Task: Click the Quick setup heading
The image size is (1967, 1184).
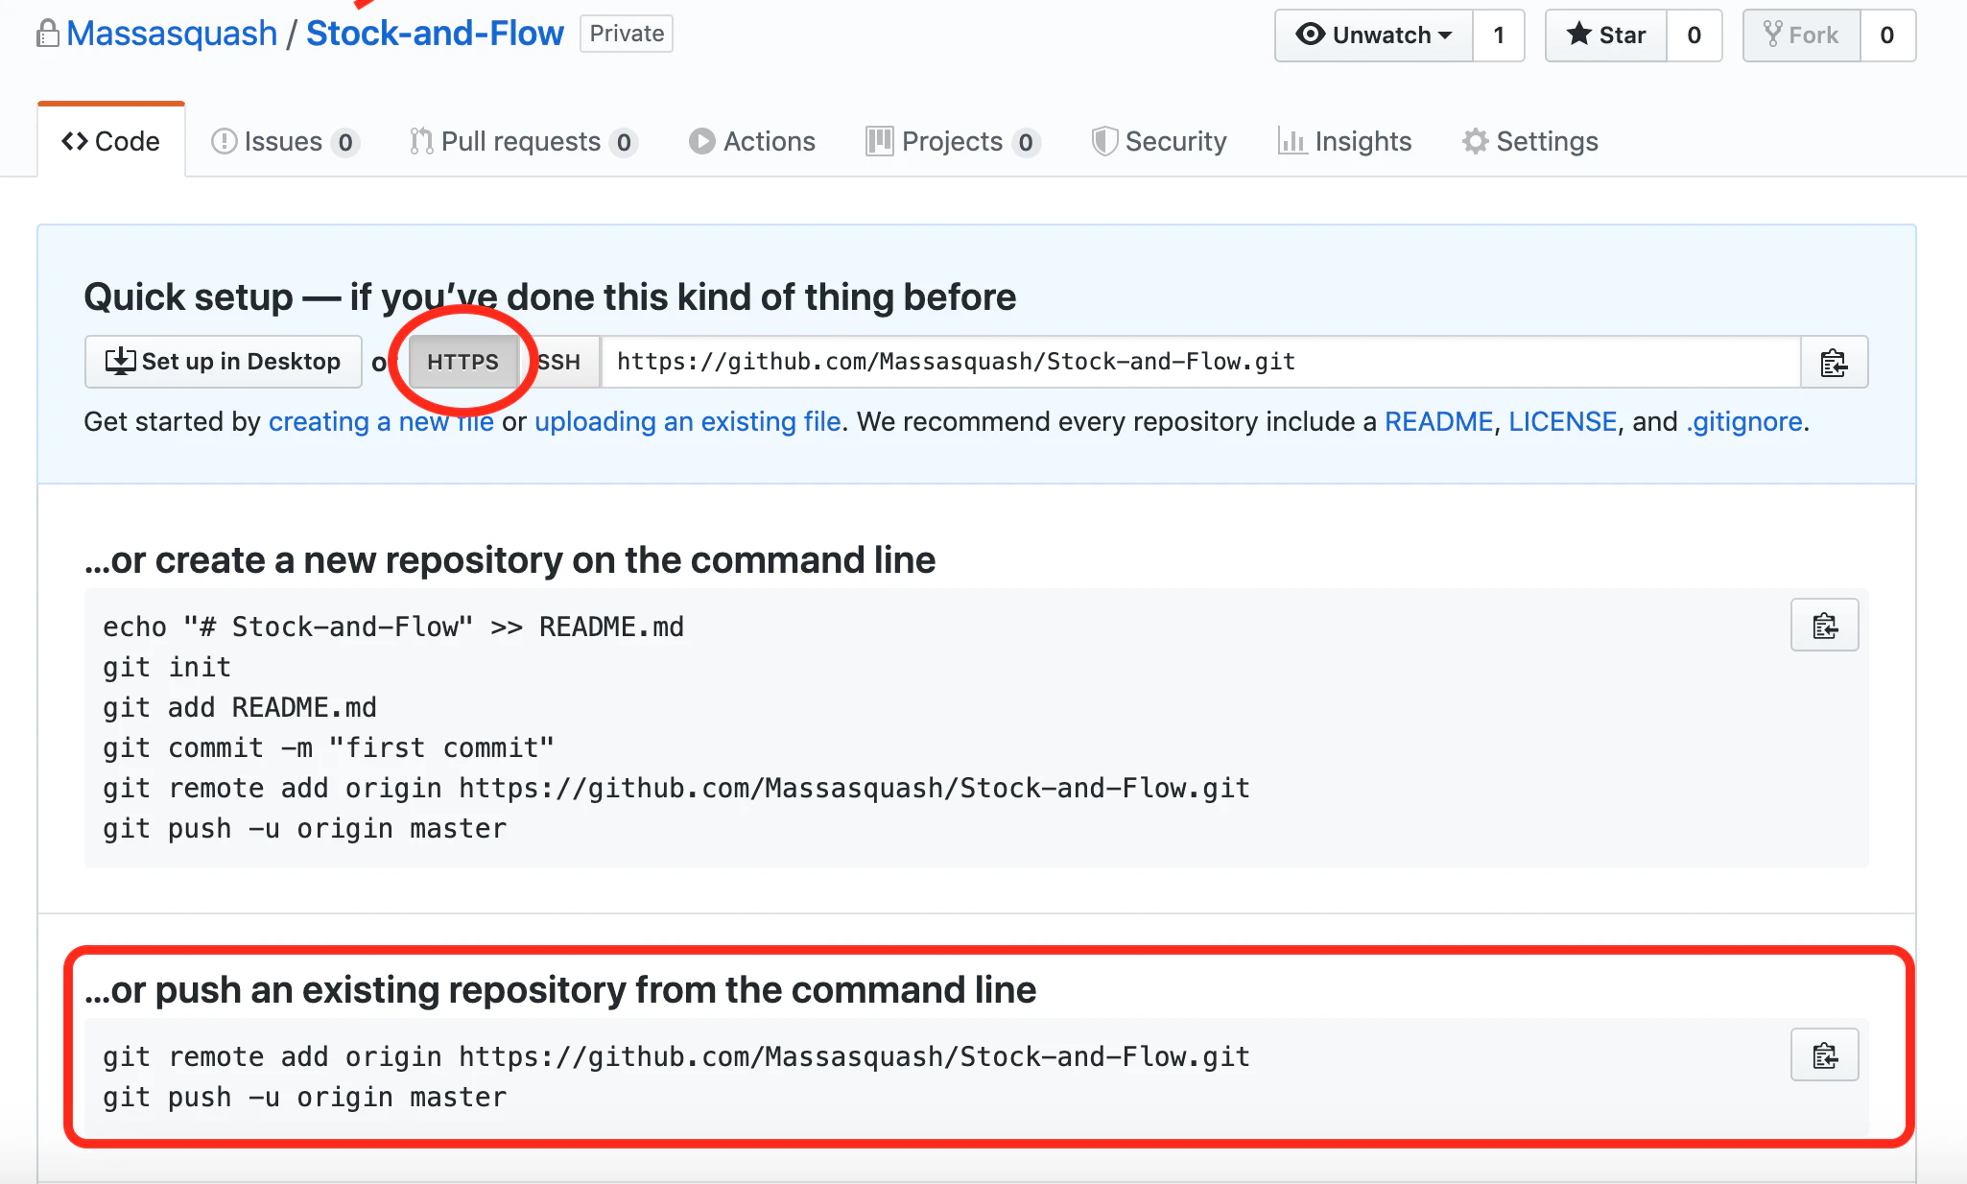Action: (x=550, y=297)
